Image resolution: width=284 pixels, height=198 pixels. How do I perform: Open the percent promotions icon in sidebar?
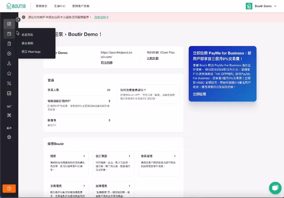coord(9,83)
